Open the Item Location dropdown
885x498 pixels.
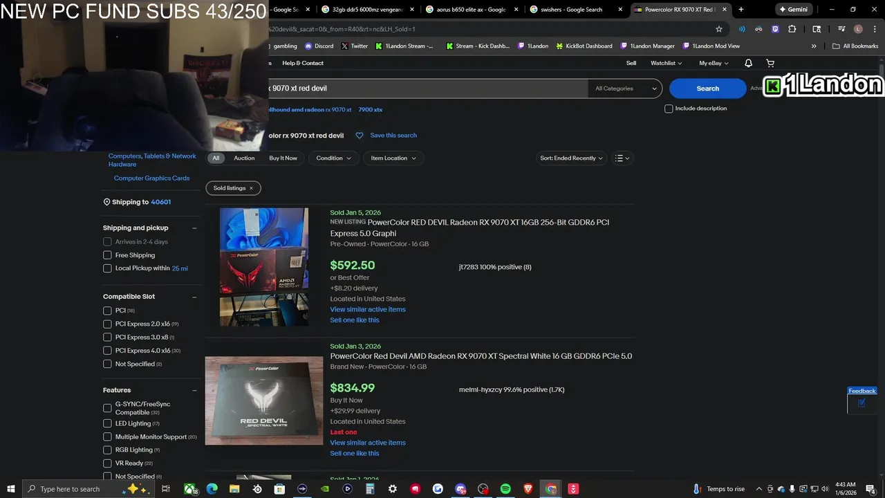[x=393, y=158]
